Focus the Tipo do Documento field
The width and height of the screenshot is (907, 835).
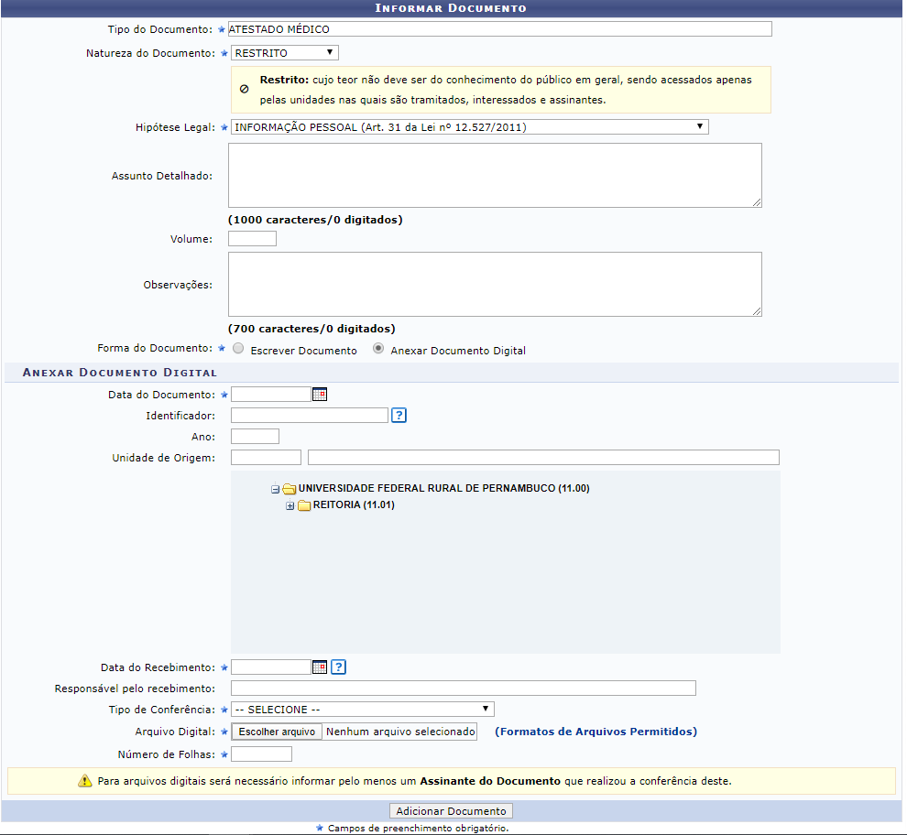pyautogui.click(x=499, y=29)
